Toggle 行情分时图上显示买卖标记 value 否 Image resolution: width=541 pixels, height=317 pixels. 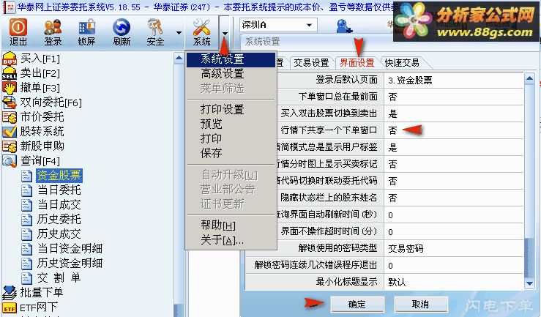[x=454, y=164]
